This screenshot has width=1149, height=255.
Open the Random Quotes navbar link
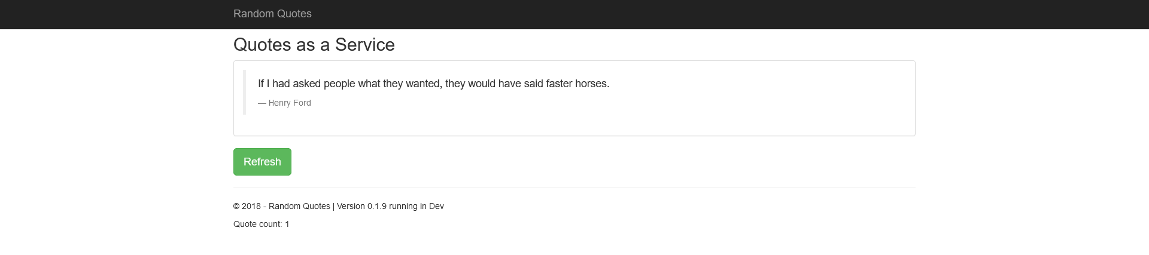pyautogui.click(x=272, y=14)
